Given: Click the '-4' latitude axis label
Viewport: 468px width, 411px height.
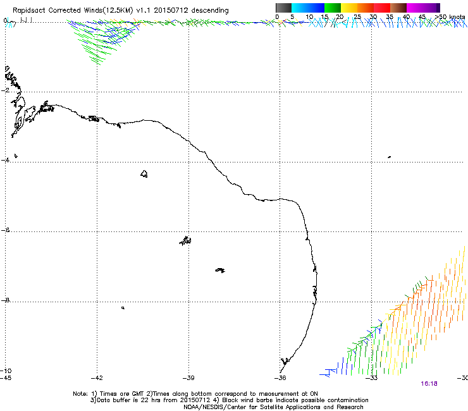Looking at the screenshot, I should 5,160.
